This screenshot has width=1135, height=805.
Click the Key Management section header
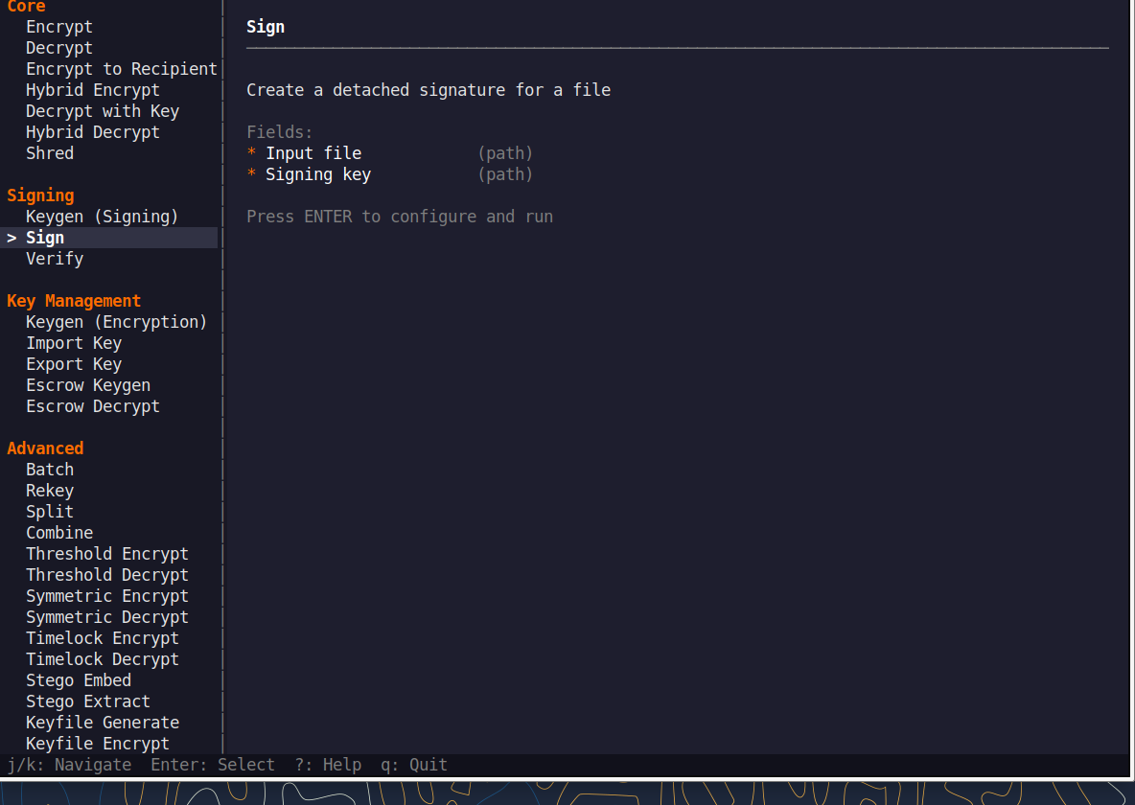(x=74, y=300)
